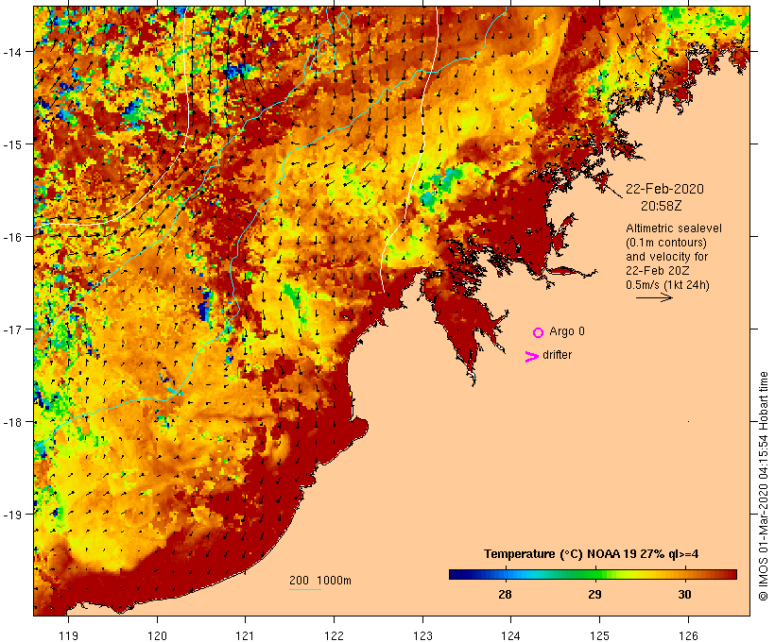Click the longitude label 120
This screenshot has width=775, height=642.
pos(157,635)
